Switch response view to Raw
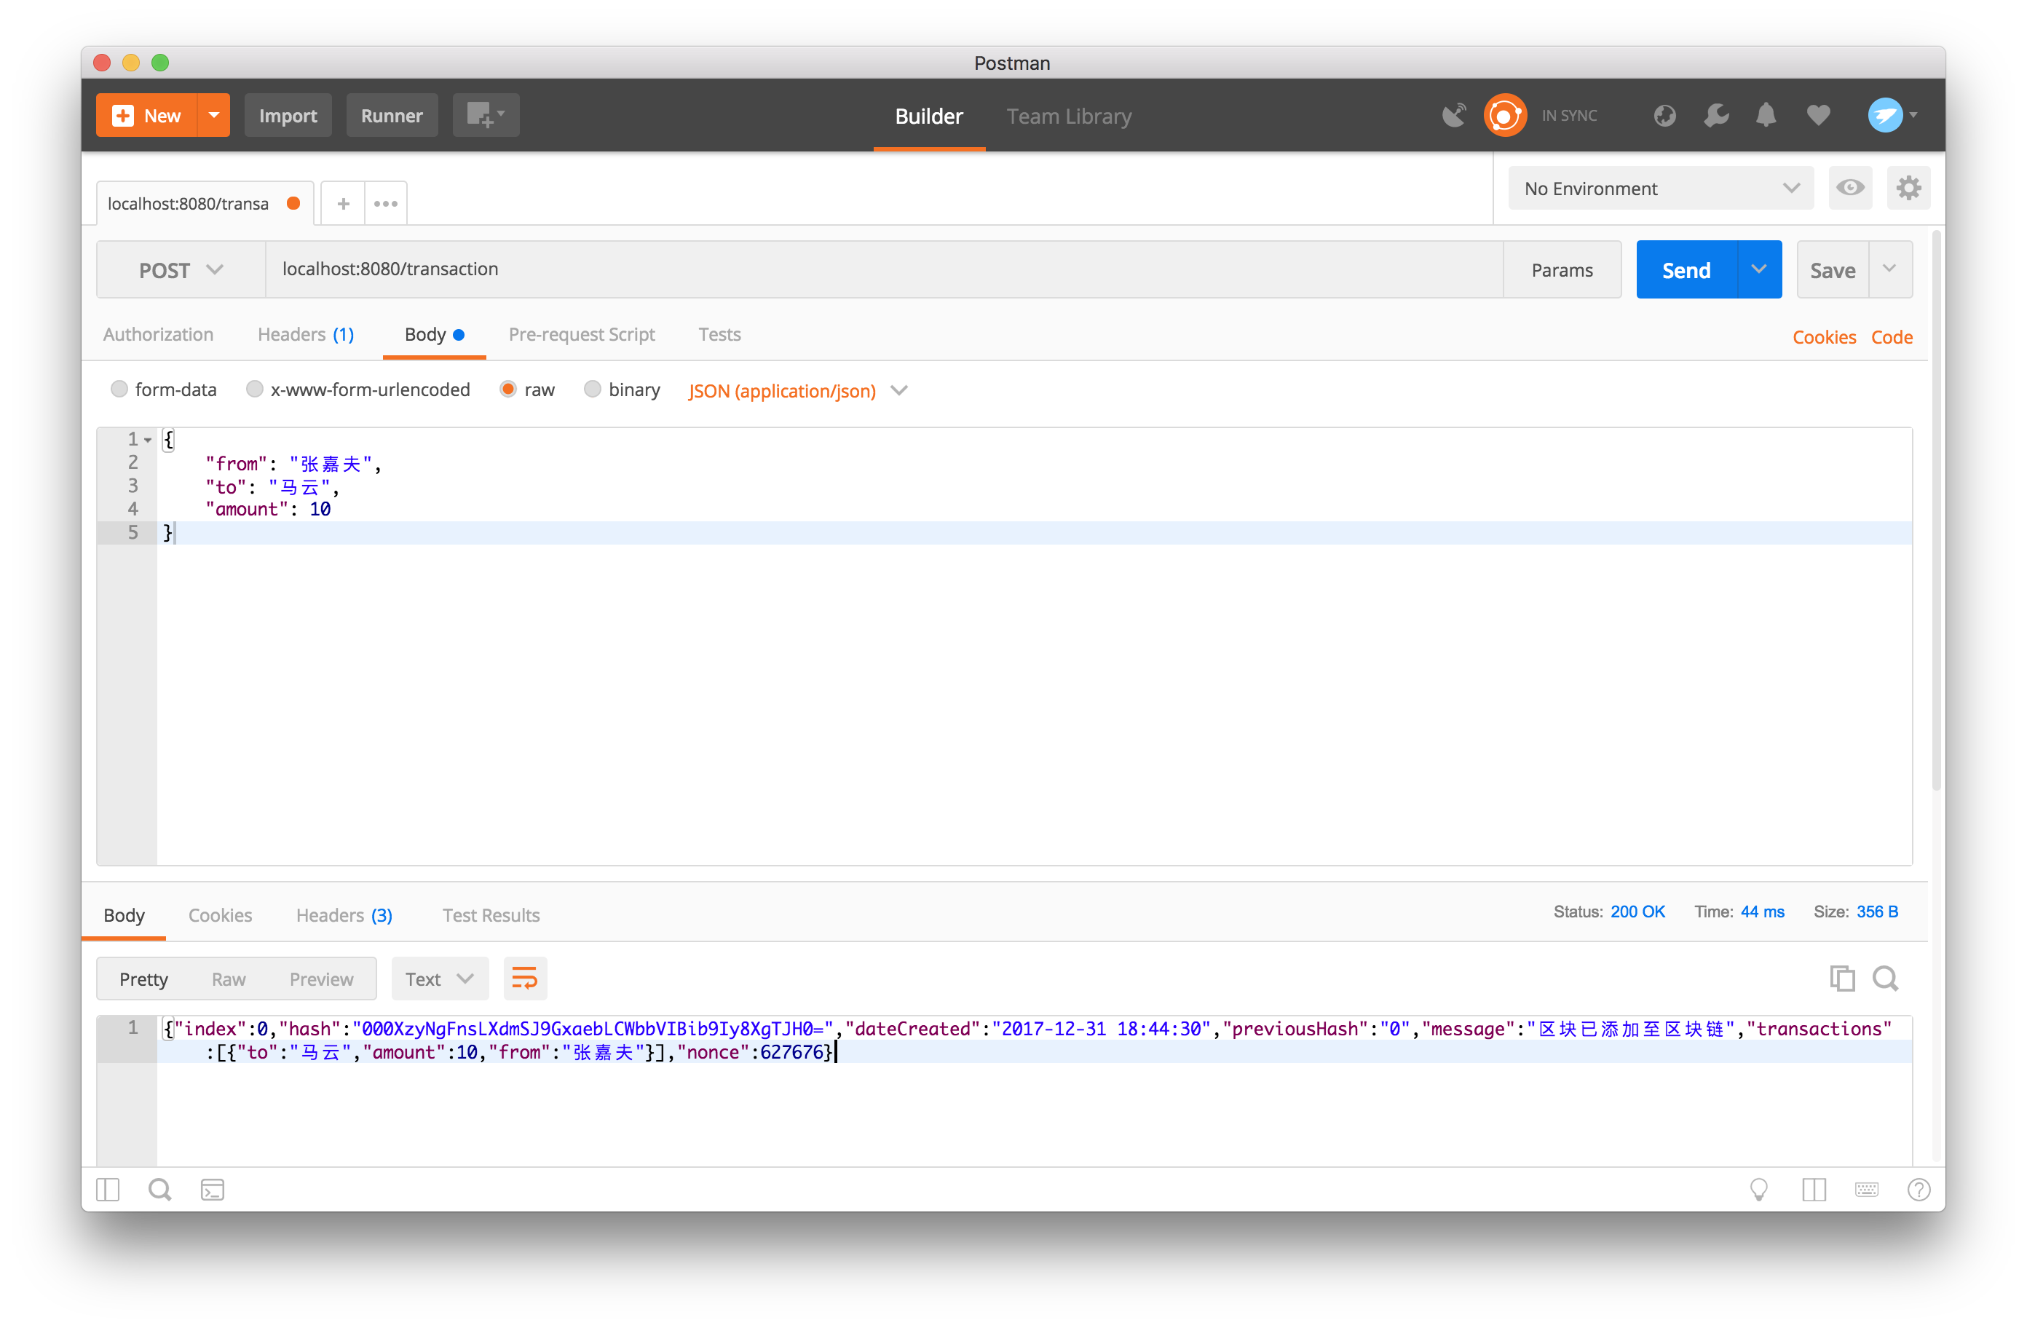This screenshot has width=2027, height=1328. 228,978
